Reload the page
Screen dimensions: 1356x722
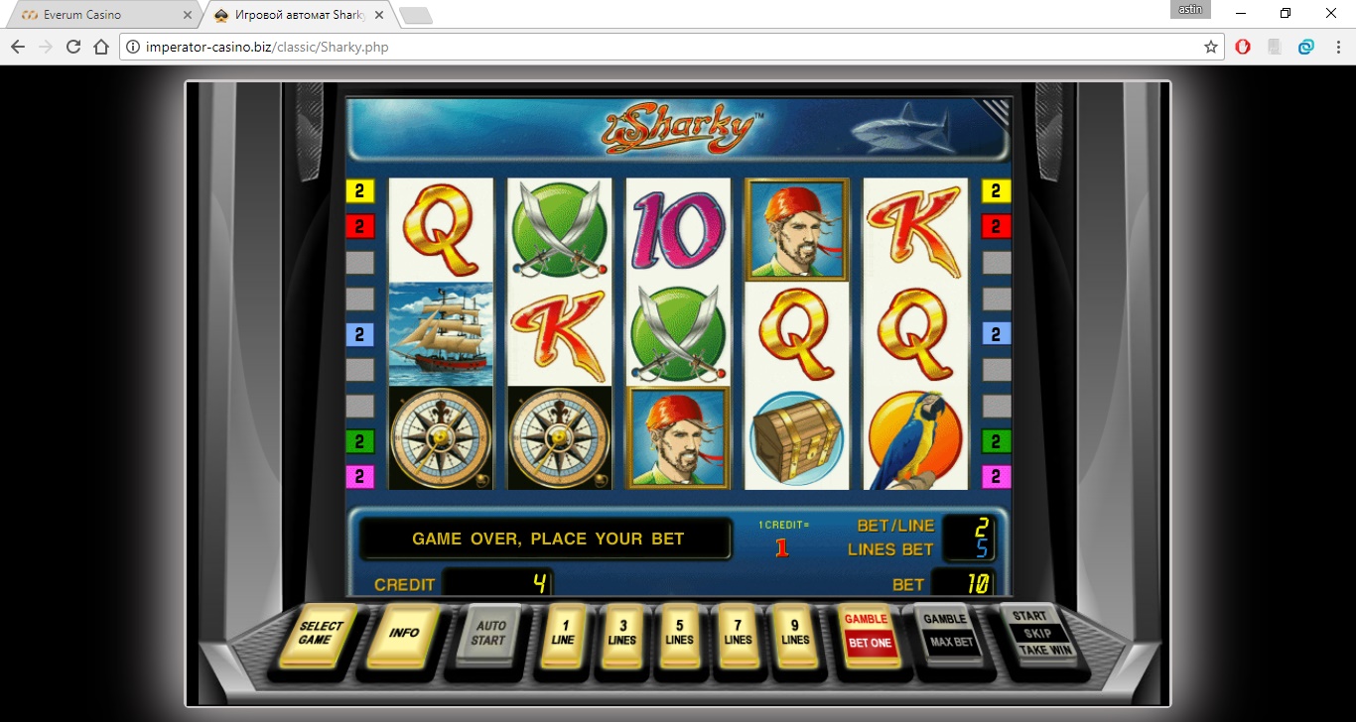(x=73, y=47)
